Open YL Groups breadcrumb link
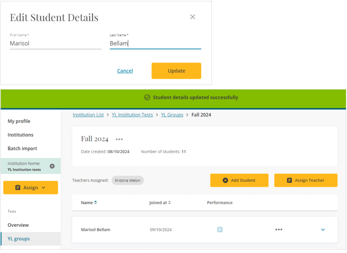347x253 pixels. click(x=172, y=115)
